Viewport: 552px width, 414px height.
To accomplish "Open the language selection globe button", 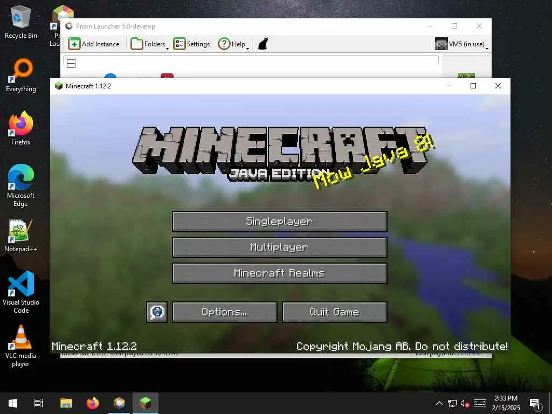I will point(157,312).
